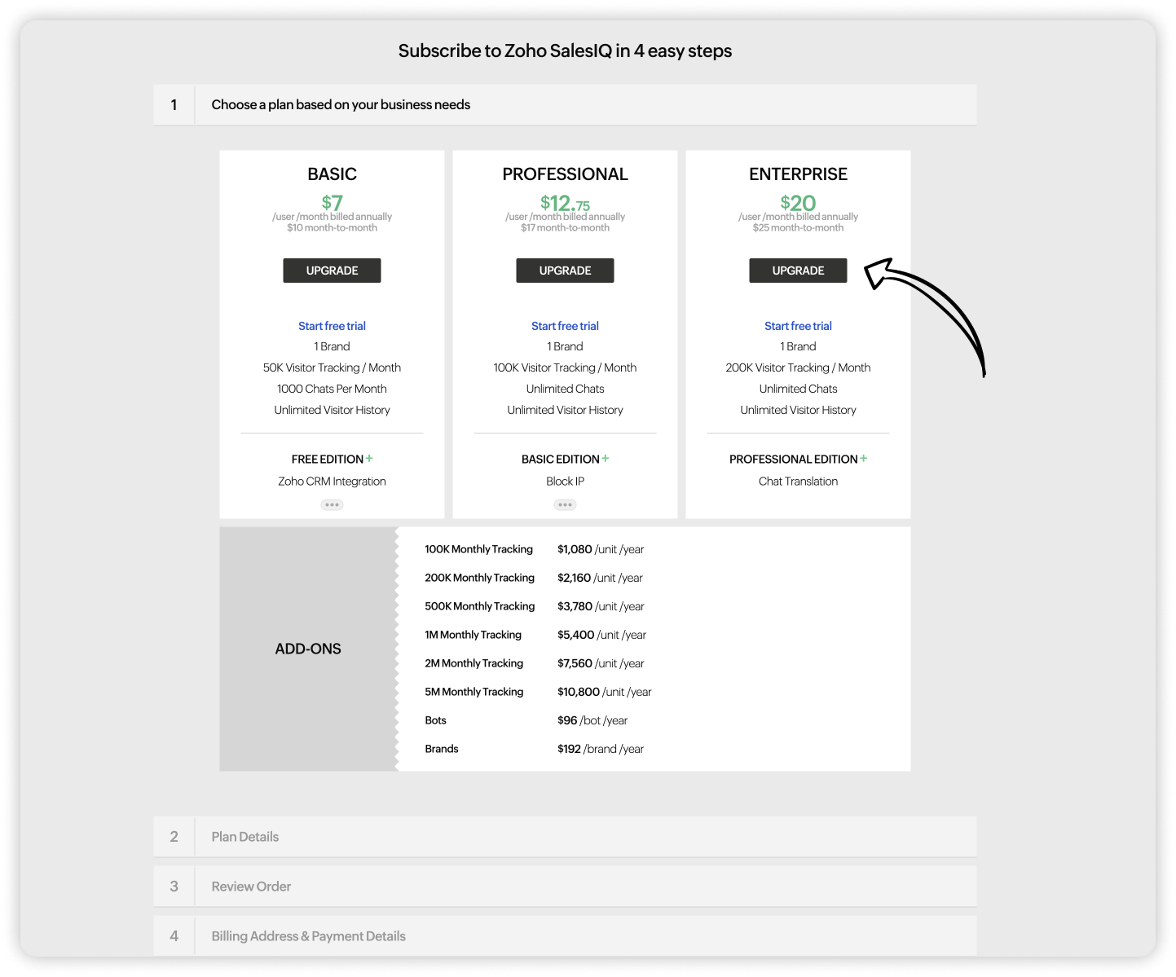This screenshot has width=1176, height=977.
Task: Click 'Unlimited Chats' in the ENTERPRISE card
Action: pos(798,389)
